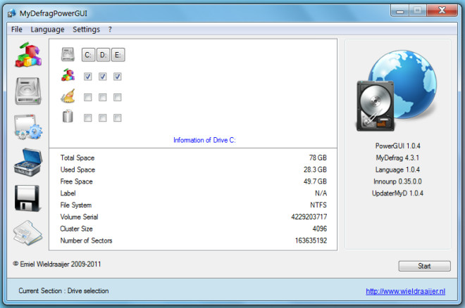Click the Language 1.0.4 version text
Image resolution: width=465 pixels, height=308 pixels.
(x=397, y=169)
